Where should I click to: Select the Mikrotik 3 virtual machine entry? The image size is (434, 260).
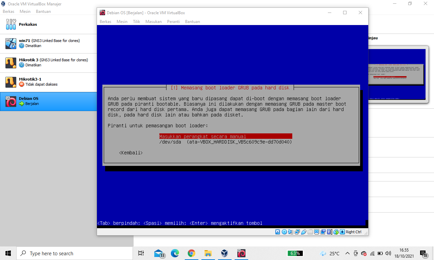click(48, 63)
